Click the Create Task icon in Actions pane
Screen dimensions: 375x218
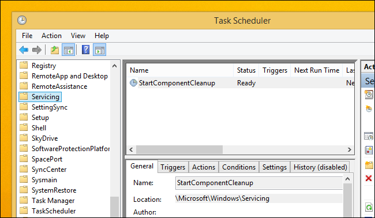pyautogui.click(x=369, y=109)
